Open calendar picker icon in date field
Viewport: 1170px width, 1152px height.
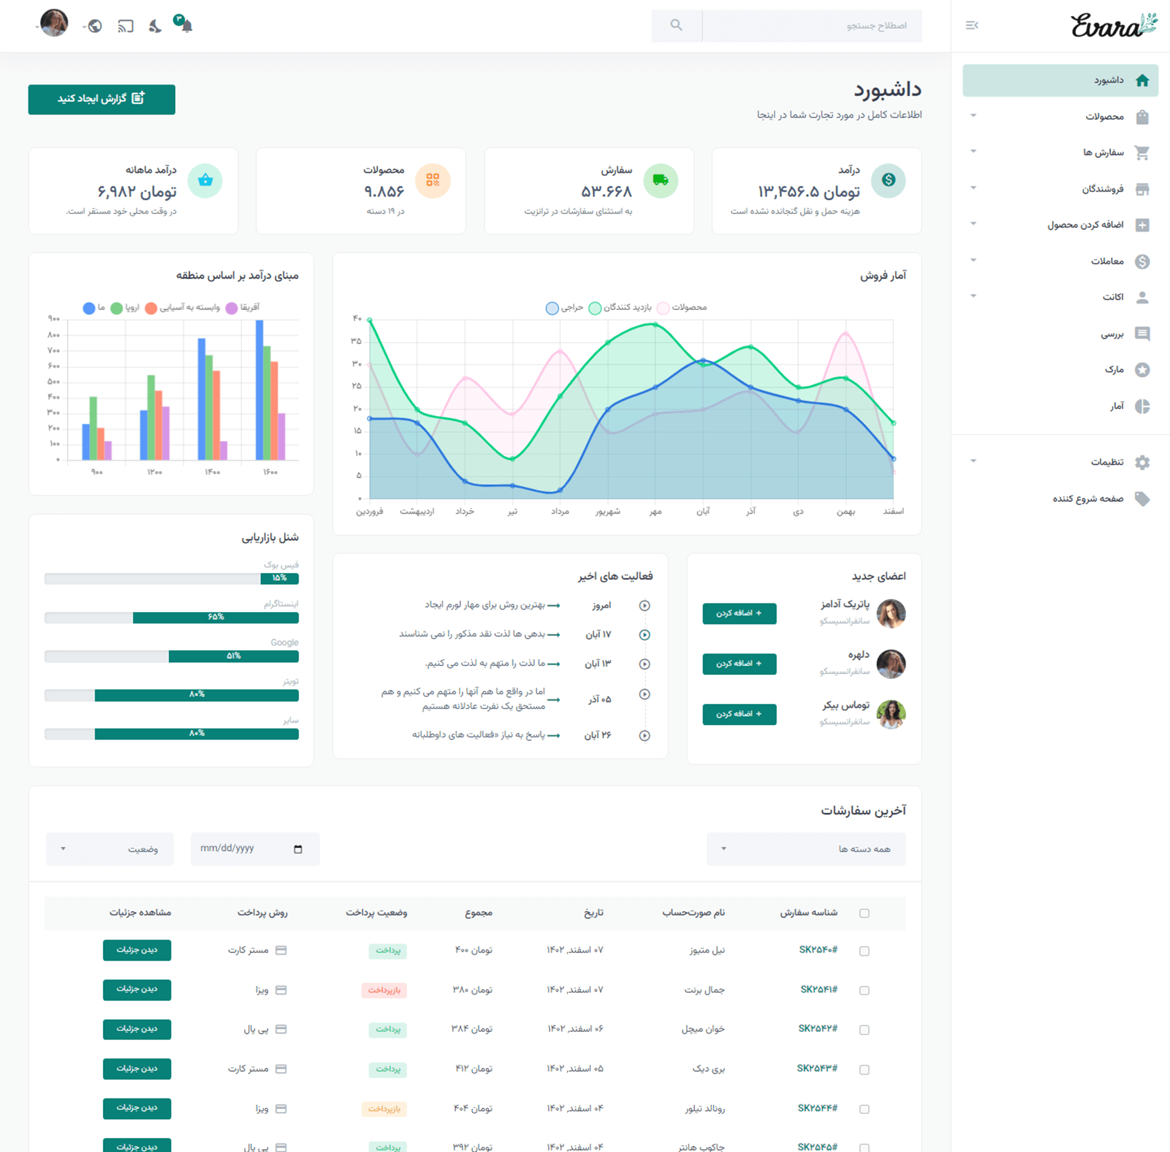[x=298, y=849]
